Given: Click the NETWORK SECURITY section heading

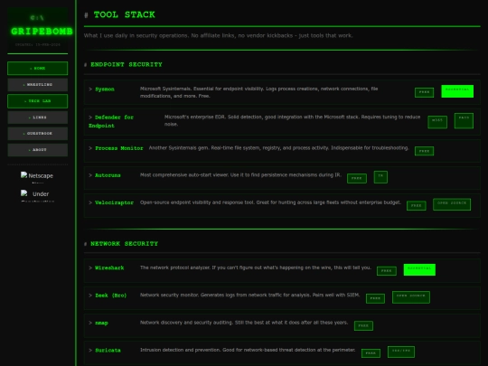Looking at the screenshot, I should coord(124,244).
